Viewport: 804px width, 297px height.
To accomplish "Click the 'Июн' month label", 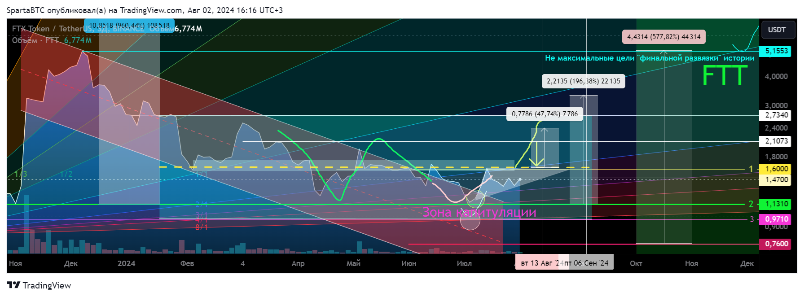I will [409, 263].
